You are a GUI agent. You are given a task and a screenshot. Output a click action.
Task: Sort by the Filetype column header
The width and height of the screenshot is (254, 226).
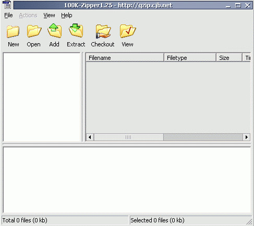coord(190,57)
